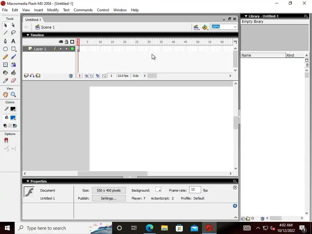Delete item with Library trash icon
The image size is (312, 234).
[x=262, y=218]
